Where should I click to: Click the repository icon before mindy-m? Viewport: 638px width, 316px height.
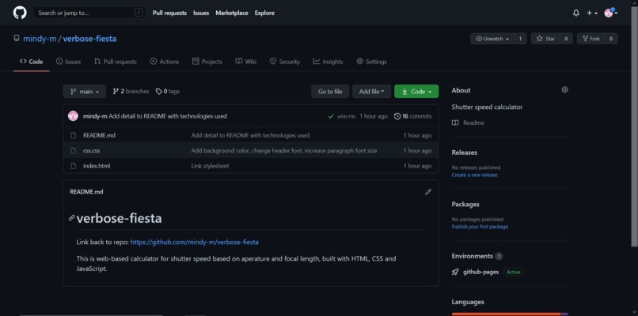pos(17,39)
